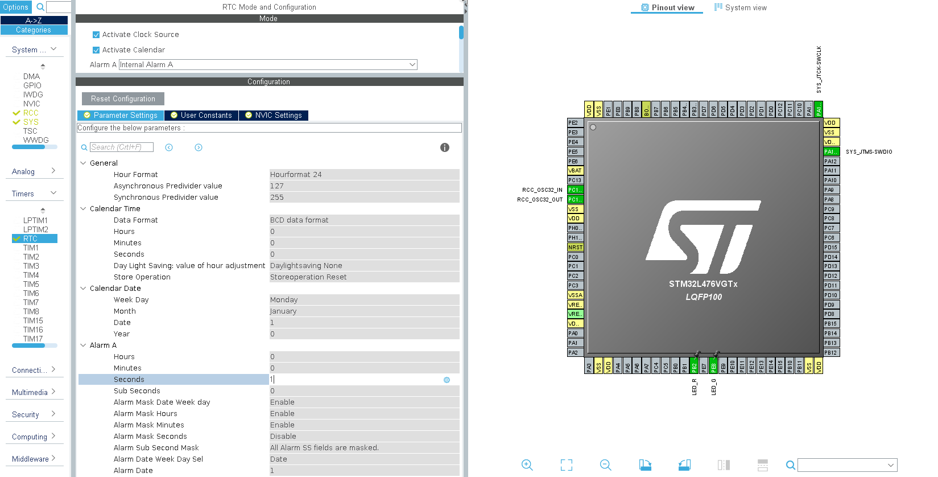The width and height of the screenshot is (938, 477).
Task: Open the pin search dropdown
Action: 890,465
